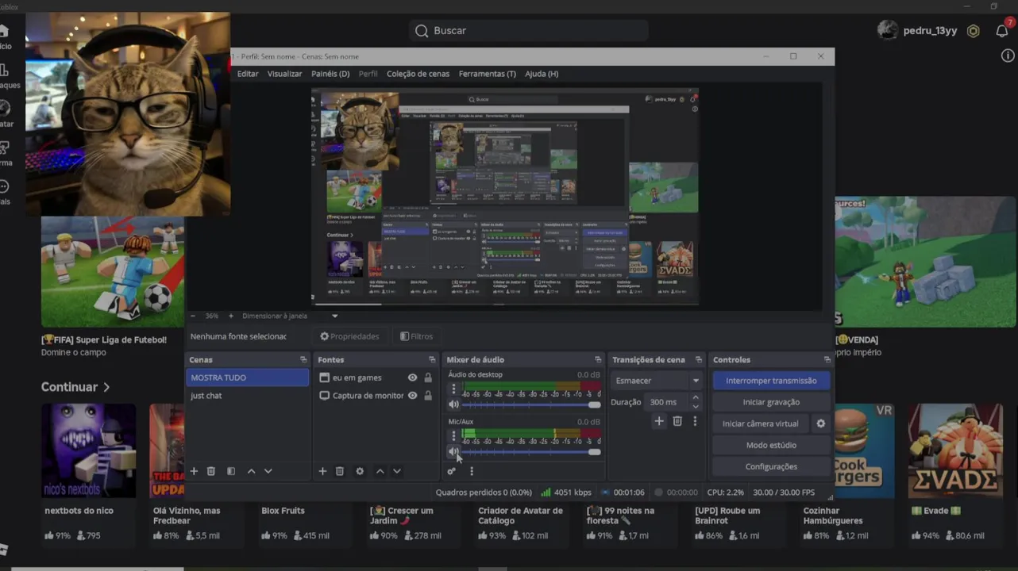Open Roblox notifications bell

click(x=1002, y=30)
